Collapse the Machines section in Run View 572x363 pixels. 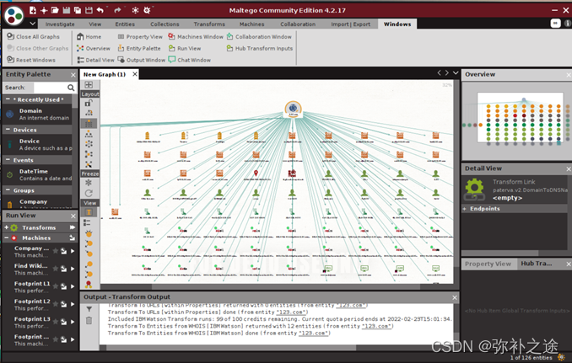6,238
